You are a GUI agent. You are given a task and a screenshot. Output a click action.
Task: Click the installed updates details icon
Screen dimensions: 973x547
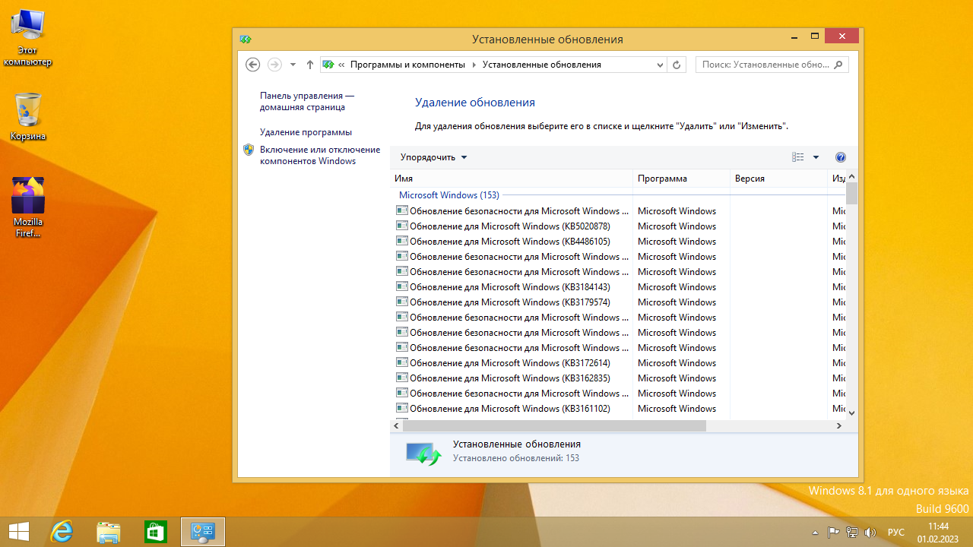click(423, 454)
